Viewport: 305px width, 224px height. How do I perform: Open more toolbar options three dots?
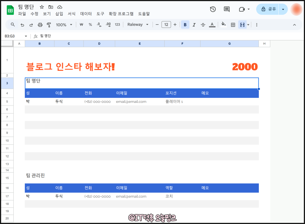(x=257, y=25)
